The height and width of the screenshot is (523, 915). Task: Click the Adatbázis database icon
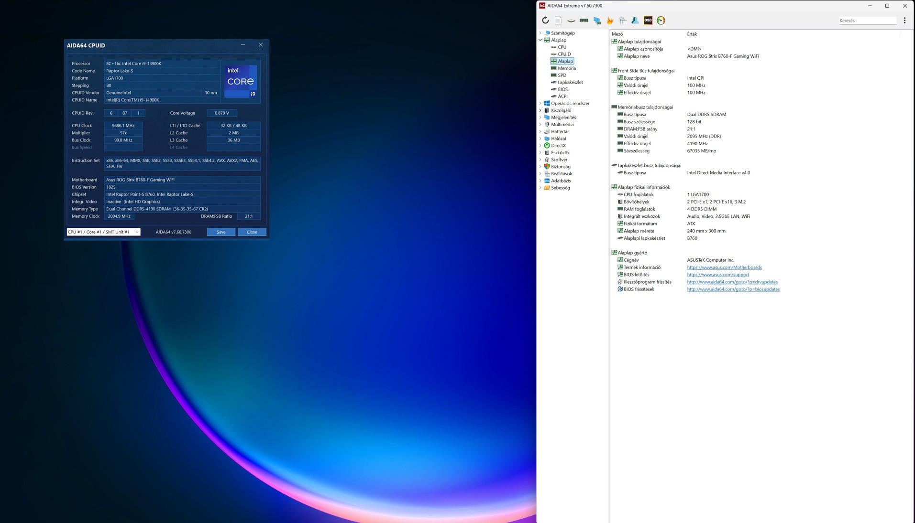(547, 181)
